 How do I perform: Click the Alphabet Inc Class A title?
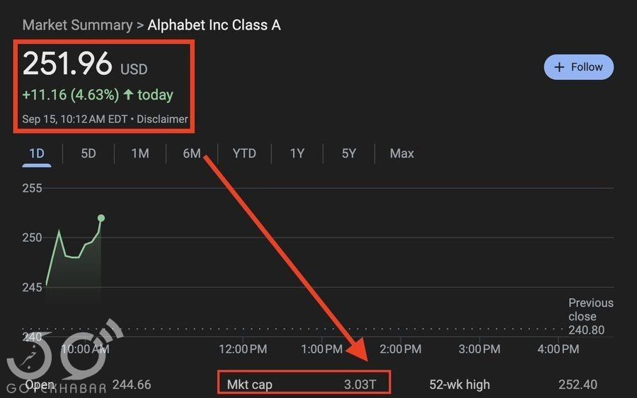pos(214,25)
